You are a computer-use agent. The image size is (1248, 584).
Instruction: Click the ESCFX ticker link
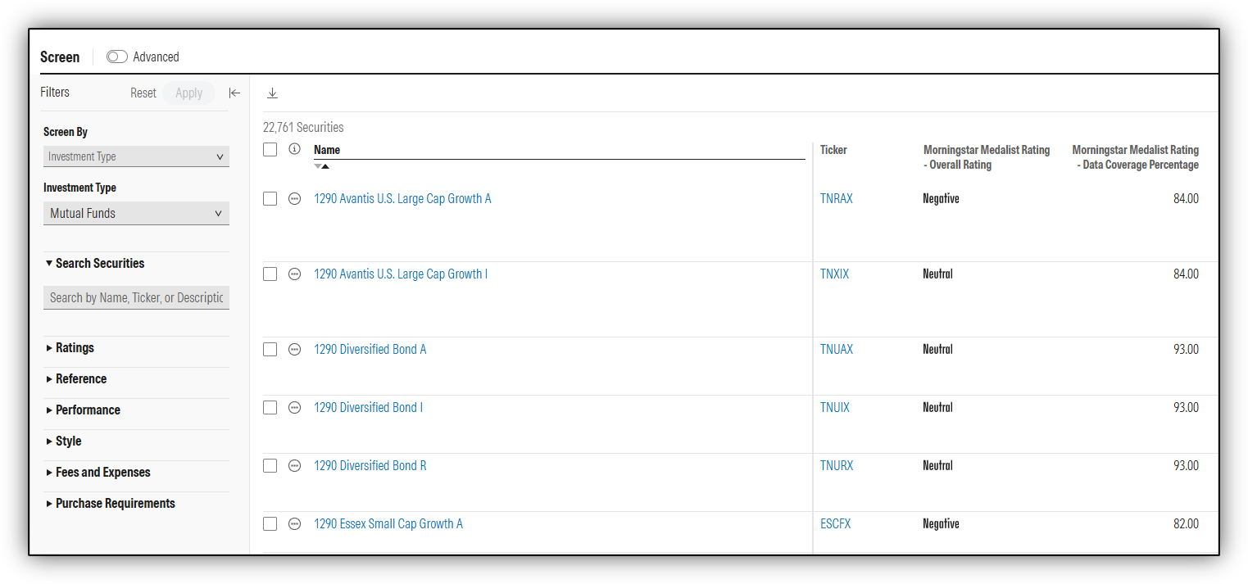coord(836,524)
